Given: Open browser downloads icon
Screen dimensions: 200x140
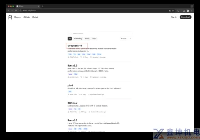Looking at the screenshot, I should 184,10.
